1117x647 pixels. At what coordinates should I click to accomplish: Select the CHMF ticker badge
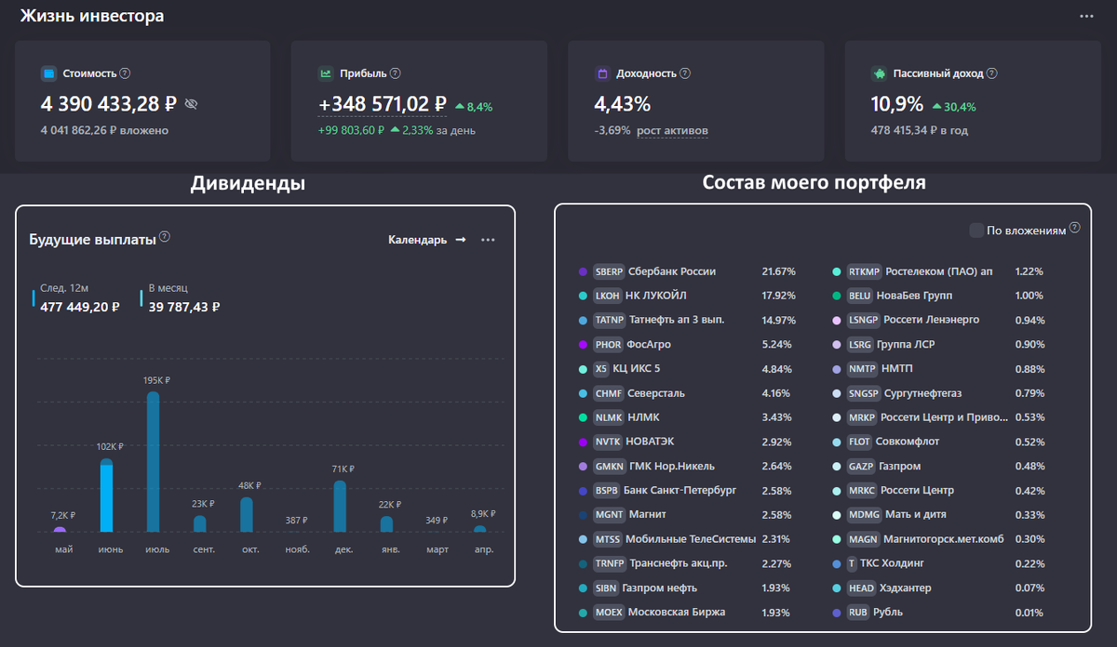pyautogui.click(x=608, y=393)
